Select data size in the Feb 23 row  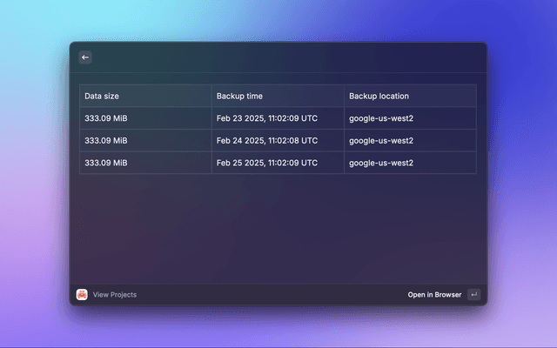[x=106, y=118]
